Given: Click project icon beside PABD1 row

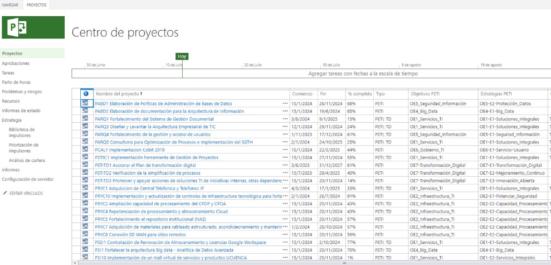Looking at the screenshot, I should [86, 103].
